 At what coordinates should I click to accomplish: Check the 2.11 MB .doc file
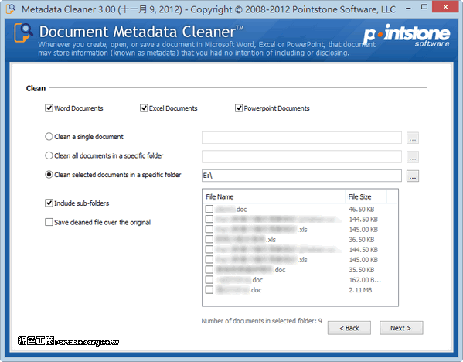point(209,289)
